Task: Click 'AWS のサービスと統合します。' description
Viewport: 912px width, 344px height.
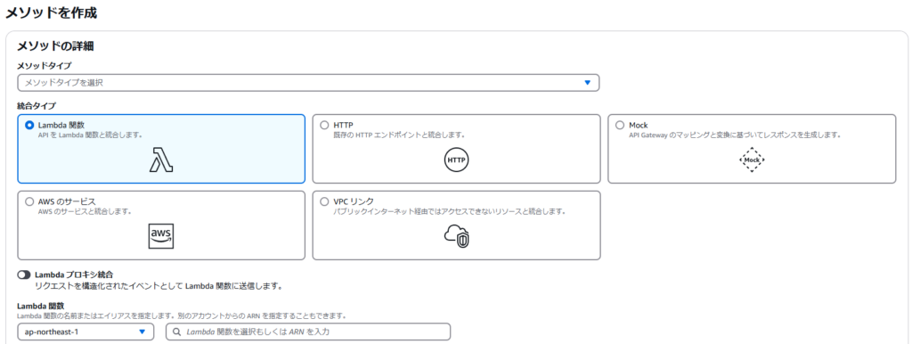Action: [85, 211]
